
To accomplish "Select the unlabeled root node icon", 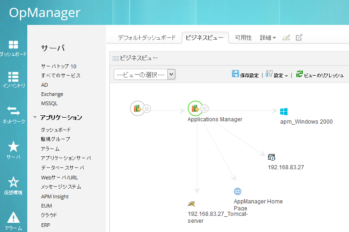I will click(137, 108).
